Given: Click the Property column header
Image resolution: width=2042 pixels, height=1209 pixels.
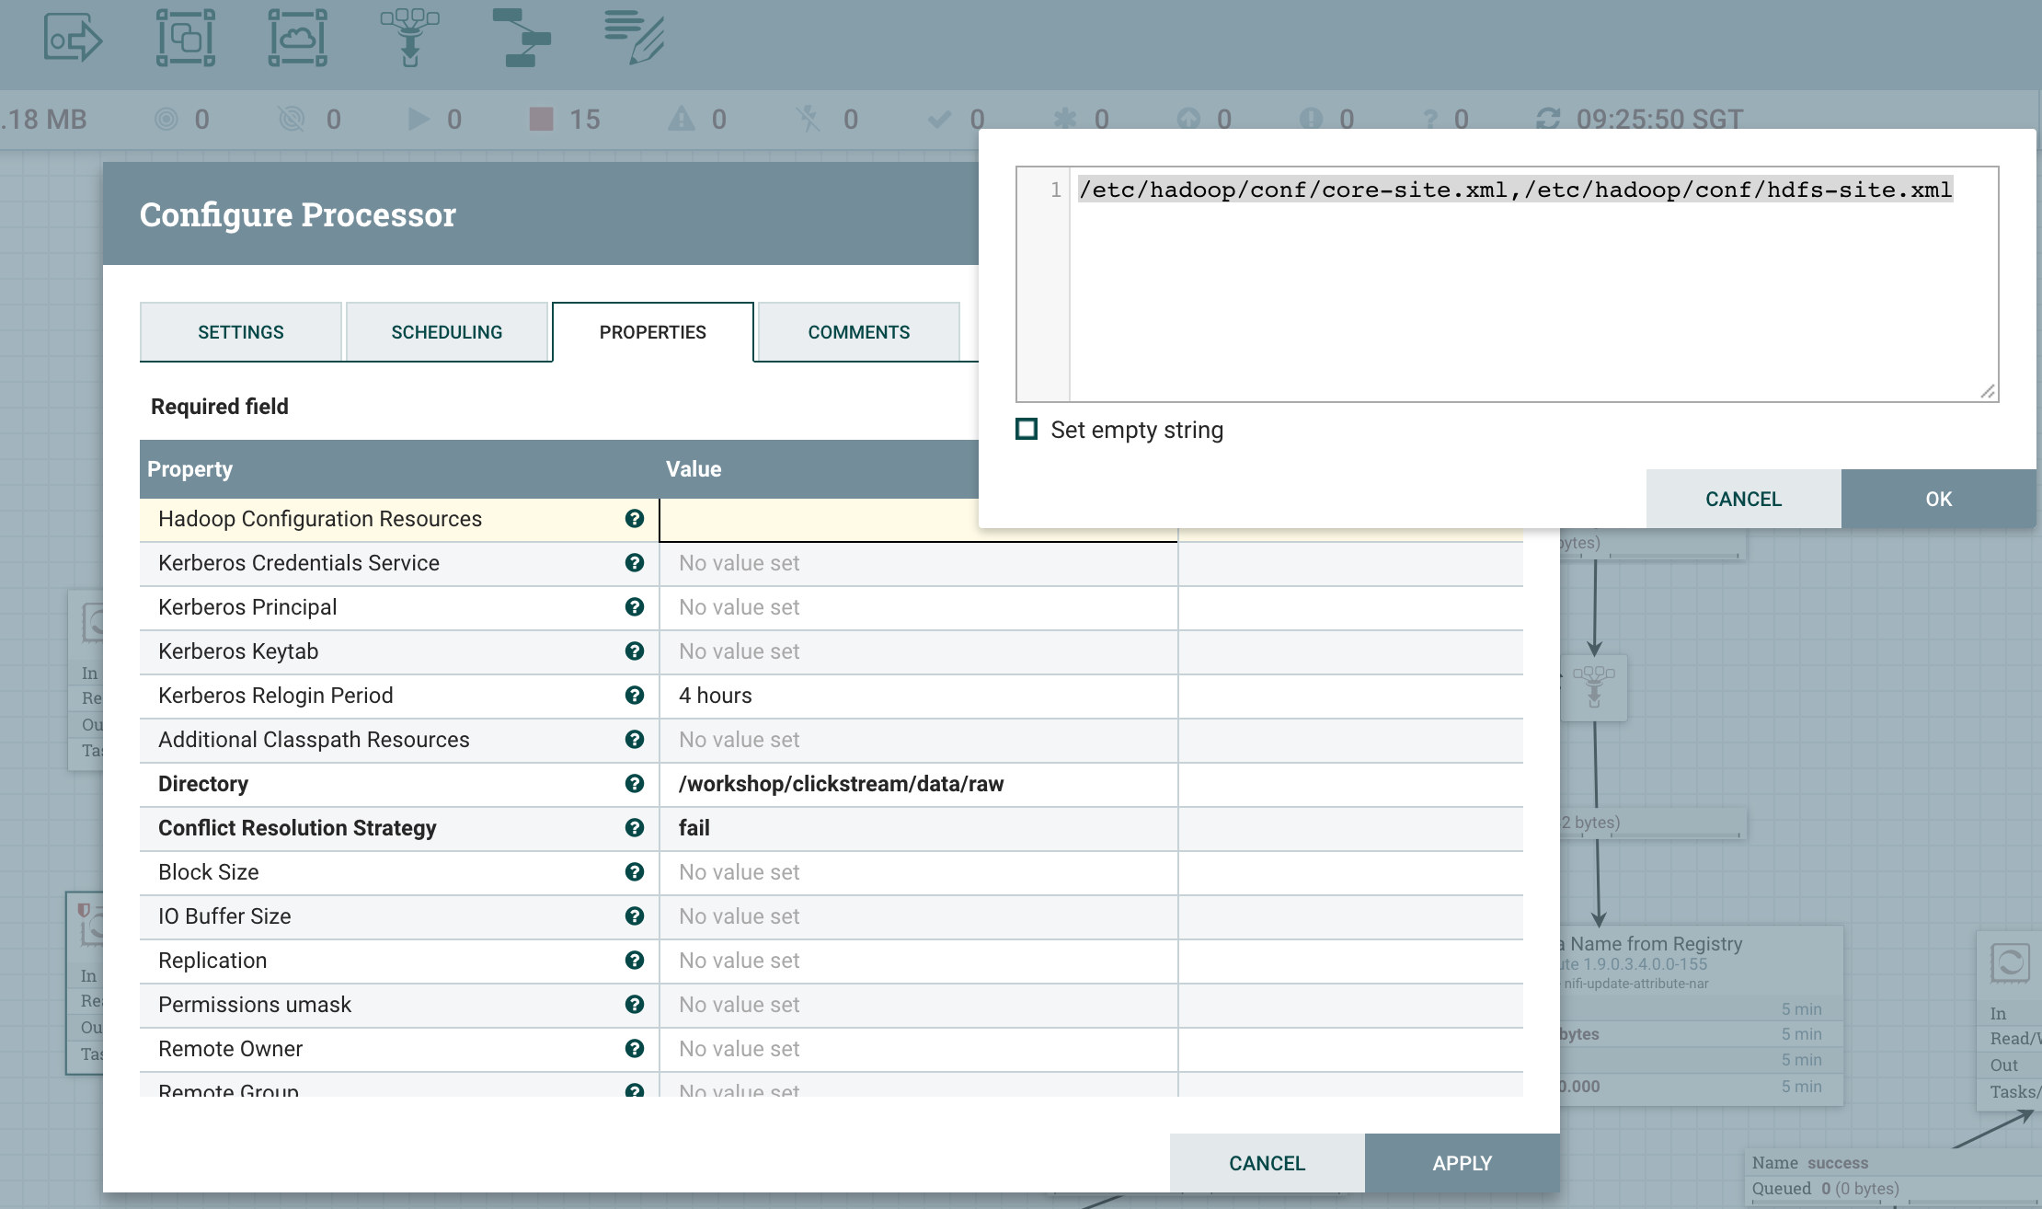Looking at the screenshot, I should (189, 469).
